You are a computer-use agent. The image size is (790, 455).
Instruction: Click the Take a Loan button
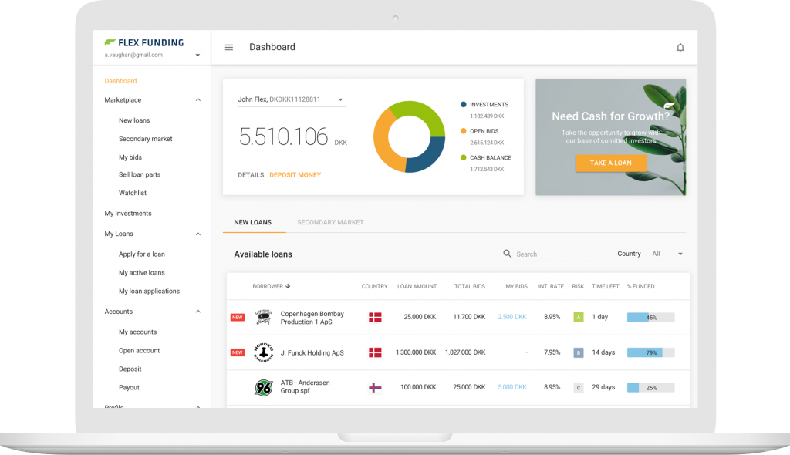[610, 163]
